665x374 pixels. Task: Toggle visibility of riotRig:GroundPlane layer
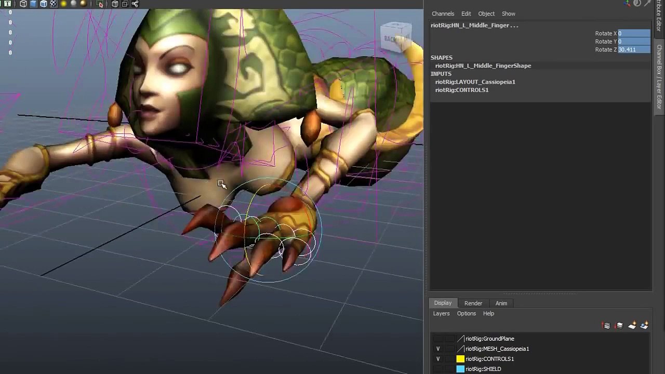tap(438, 339)
